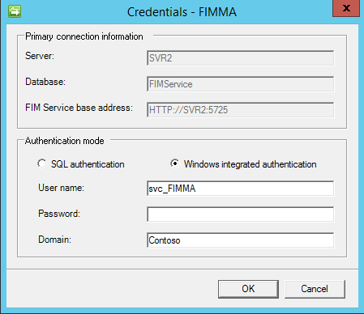Focus the empty Password field
This screenshot has width=364, height=314.
click(x=240, y=214)
